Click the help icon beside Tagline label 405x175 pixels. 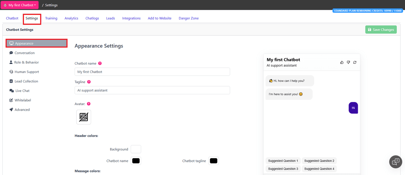[x=89, y=82]
